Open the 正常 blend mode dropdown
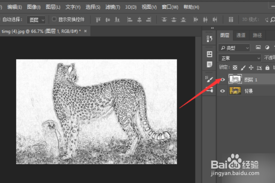The image size is (275, 183). pyautogui.click(x=240, y=58)
